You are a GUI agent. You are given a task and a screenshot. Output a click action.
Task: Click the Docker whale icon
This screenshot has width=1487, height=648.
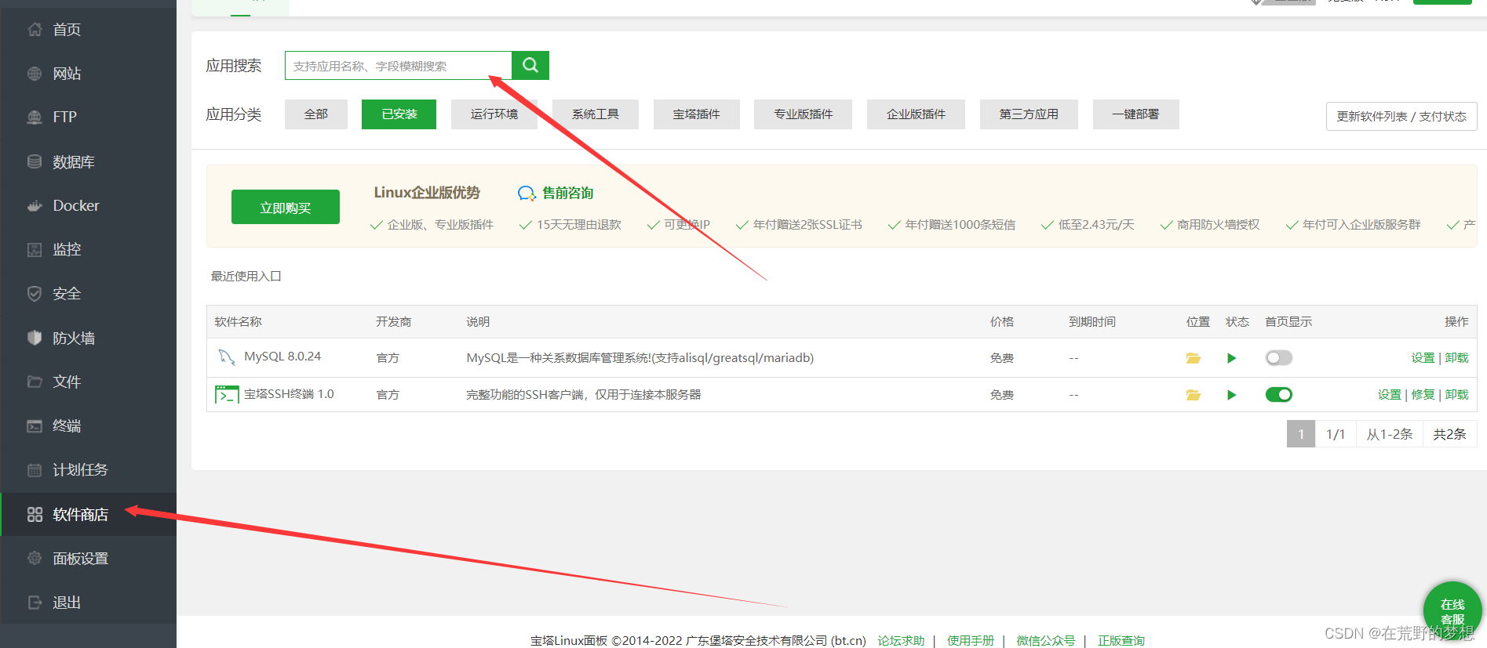35,206
